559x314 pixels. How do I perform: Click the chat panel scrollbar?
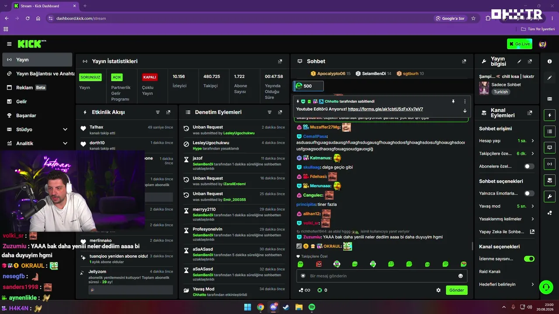(x=473, y=246)
